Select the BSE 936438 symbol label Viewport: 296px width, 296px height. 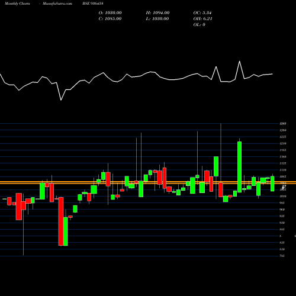93,4
